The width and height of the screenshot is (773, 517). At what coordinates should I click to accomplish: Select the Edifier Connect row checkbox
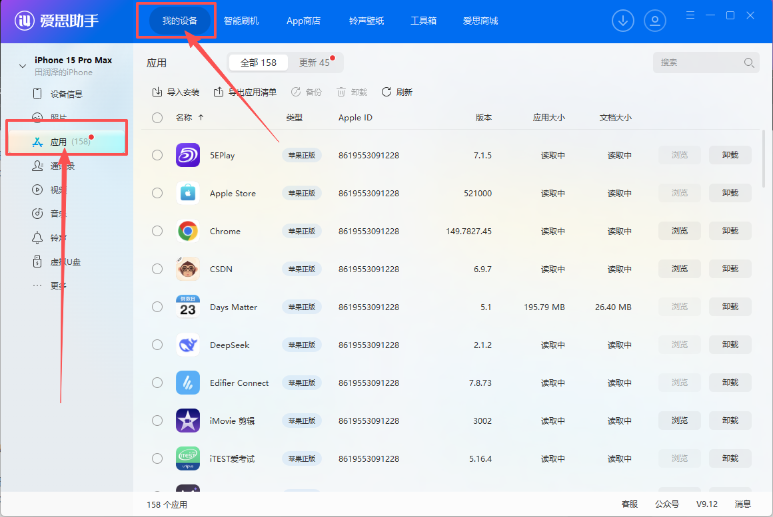coord(157,383)
